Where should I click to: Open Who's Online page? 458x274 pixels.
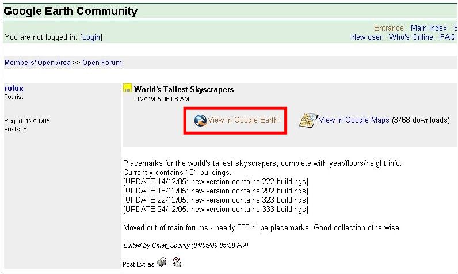411,37
